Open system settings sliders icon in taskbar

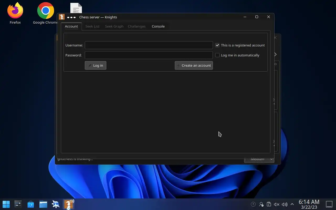point(18,204)
